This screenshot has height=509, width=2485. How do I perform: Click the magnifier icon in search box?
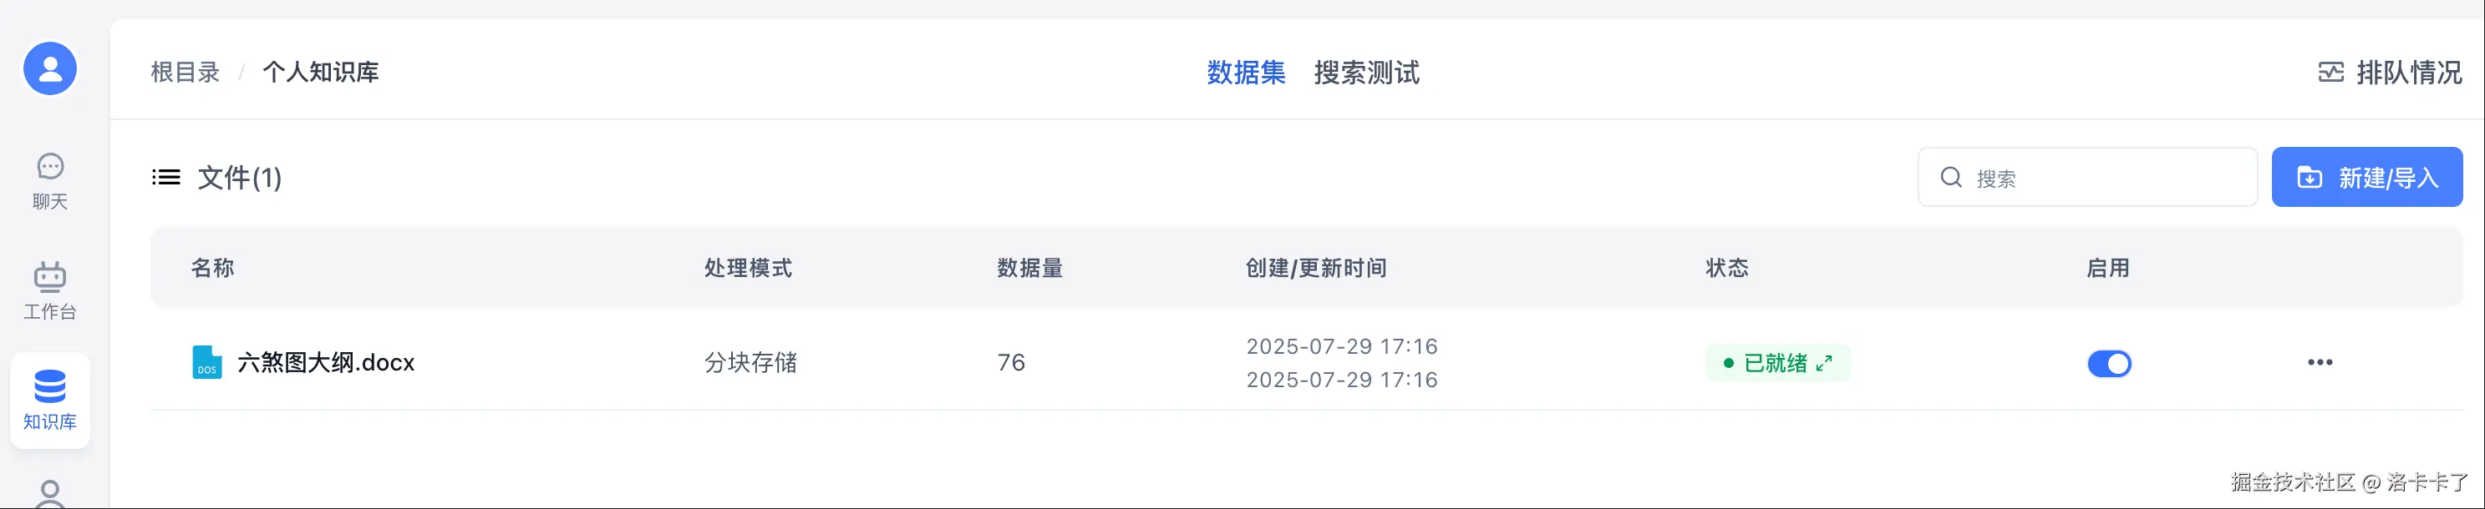[x=1950, y=178]
